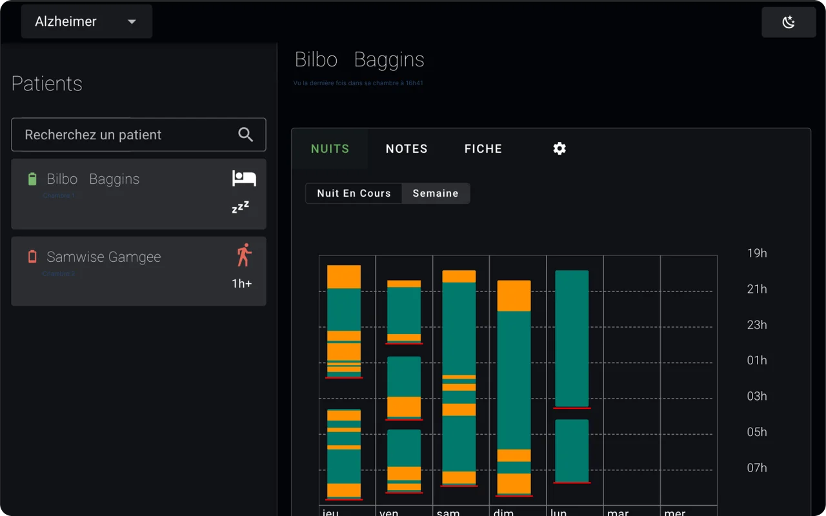Click the sleeping zzz status icon
This screenshot has width=826, height=516.
[x=240, y=207]
